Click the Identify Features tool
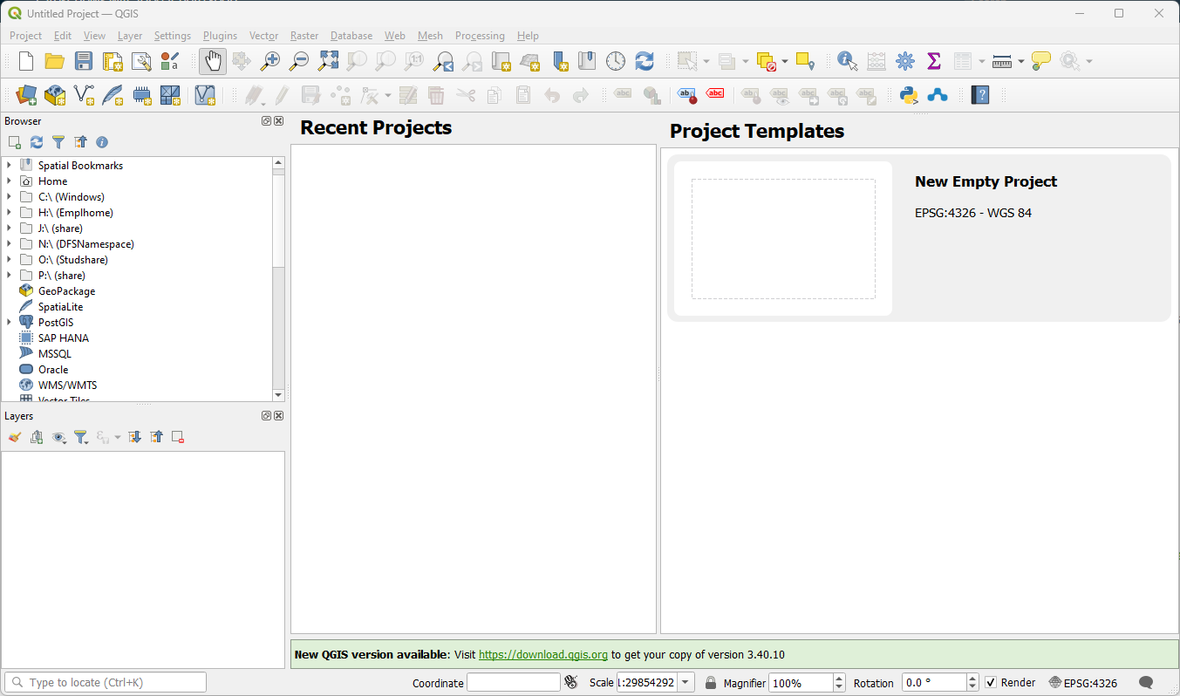 [847, 61]
